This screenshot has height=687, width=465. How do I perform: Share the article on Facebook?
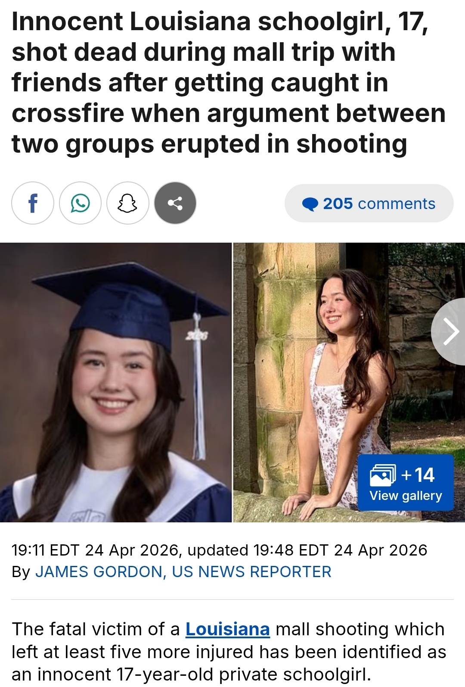pyautogui.click(x=33, y=203)
